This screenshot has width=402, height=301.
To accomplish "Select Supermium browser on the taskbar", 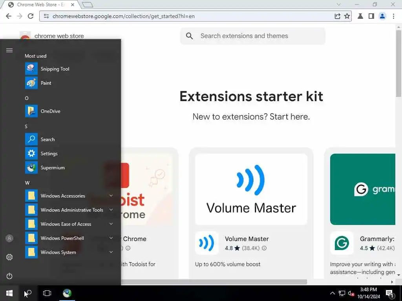I will pyautogui.click(x=67, y=293).
